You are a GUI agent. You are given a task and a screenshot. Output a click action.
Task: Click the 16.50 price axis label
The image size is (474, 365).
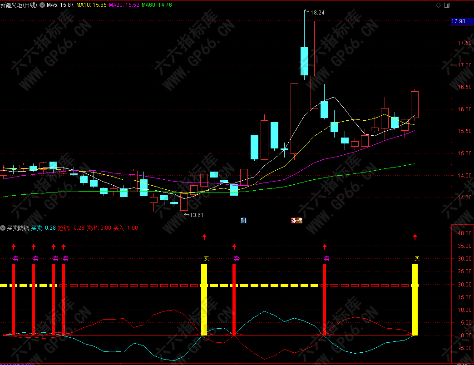coord(464,87)
